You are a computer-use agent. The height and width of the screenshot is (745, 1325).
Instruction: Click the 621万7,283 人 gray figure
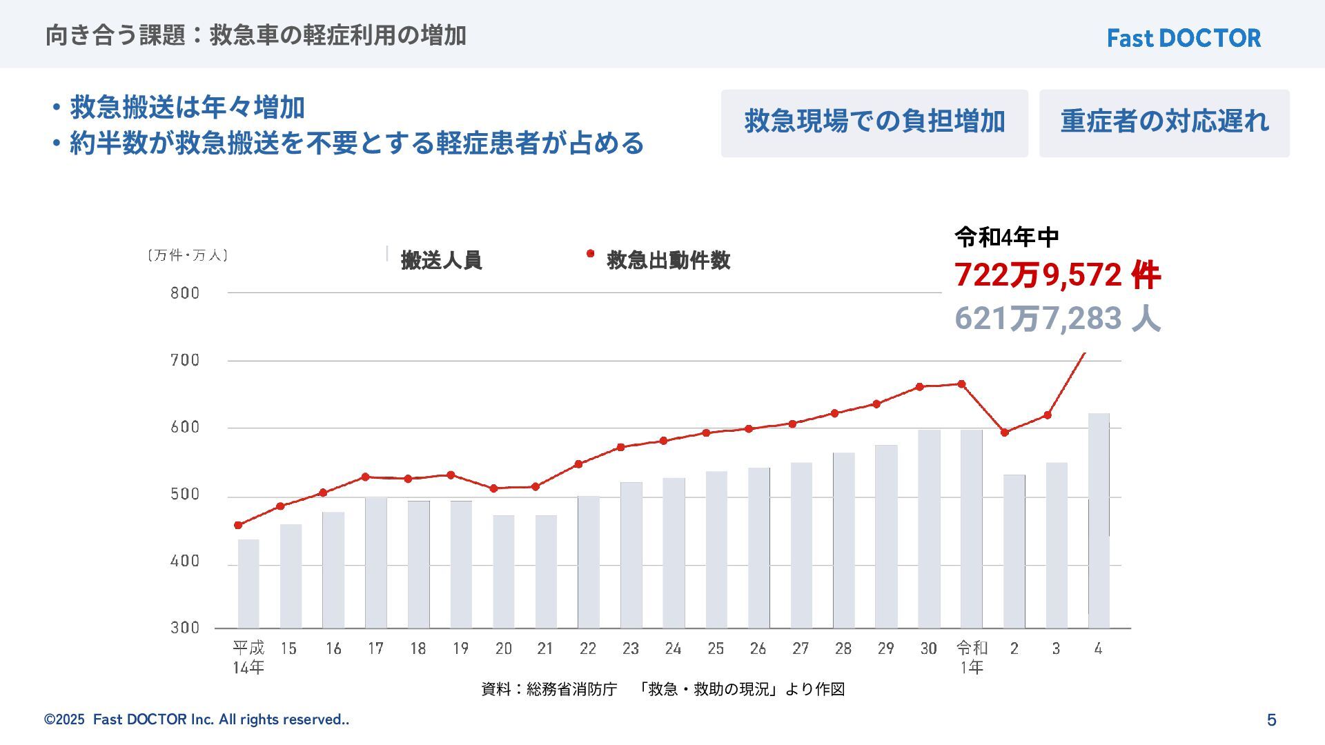click(1057, 319)
